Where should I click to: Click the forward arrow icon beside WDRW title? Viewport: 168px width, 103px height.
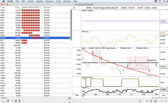click(74, 8)
